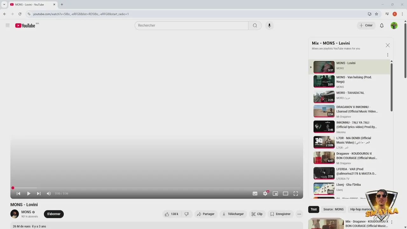Open the tab search dropdown arrow
The height and width of the screenshot is (229, 407).
pyautogui.click(x=4, y=4)
